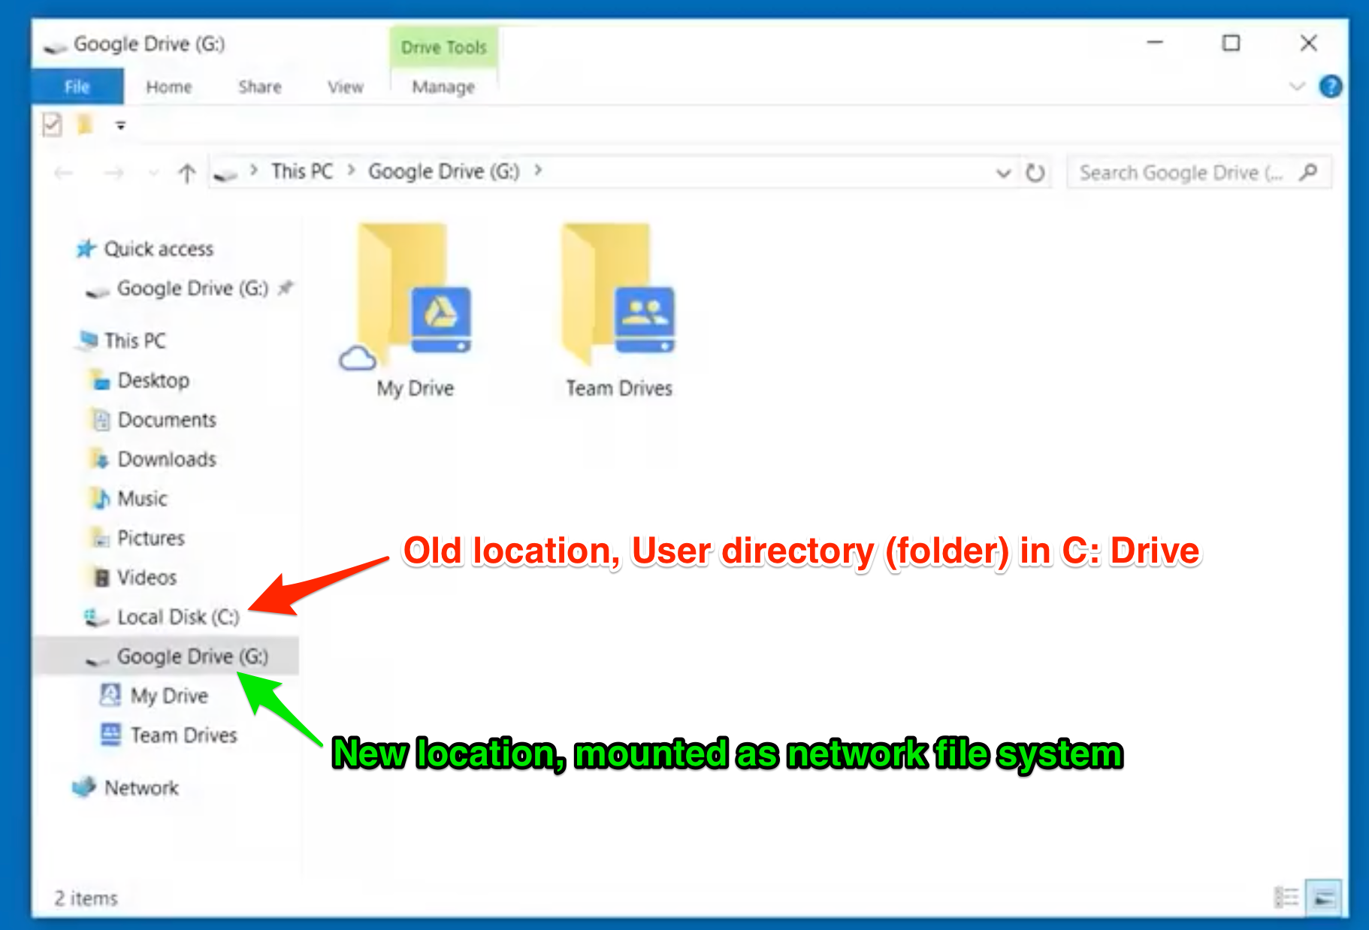Click the properties checkmark quick access icon

point(52,125)
